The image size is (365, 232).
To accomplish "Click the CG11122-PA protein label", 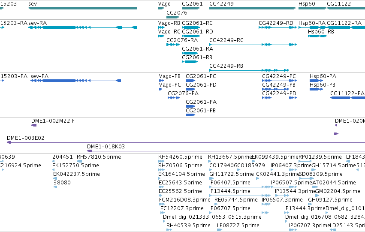I will [x=347, y=93].
